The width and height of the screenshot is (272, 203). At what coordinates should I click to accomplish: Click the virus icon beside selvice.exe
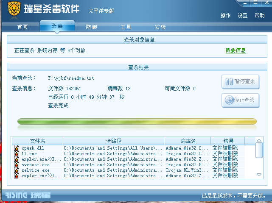[x=17, y=170]
